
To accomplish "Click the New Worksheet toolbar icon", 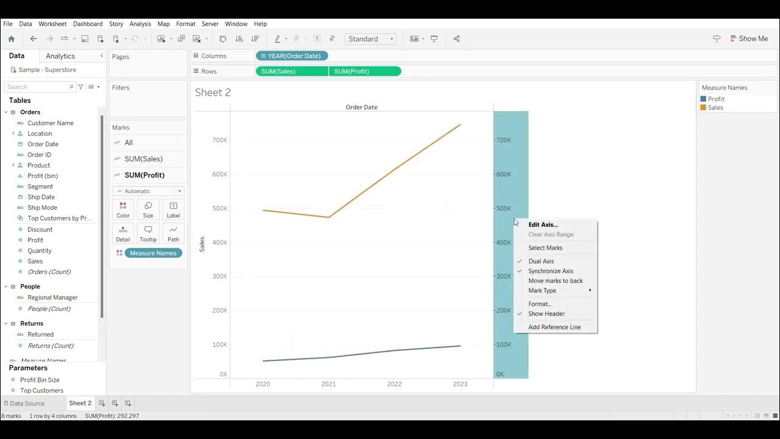I will (161, 39).
